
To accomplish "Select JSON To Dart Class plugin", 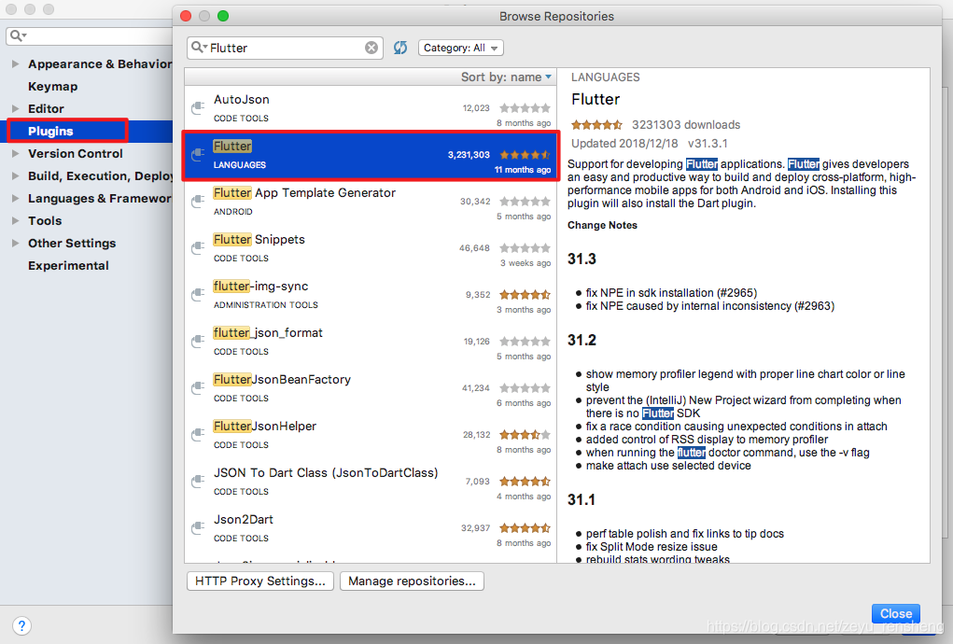I will coord(371,482).
